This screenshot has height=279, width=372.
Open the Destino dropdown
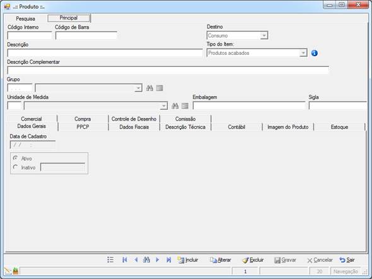pyautogui.click(x=264, y=35)
